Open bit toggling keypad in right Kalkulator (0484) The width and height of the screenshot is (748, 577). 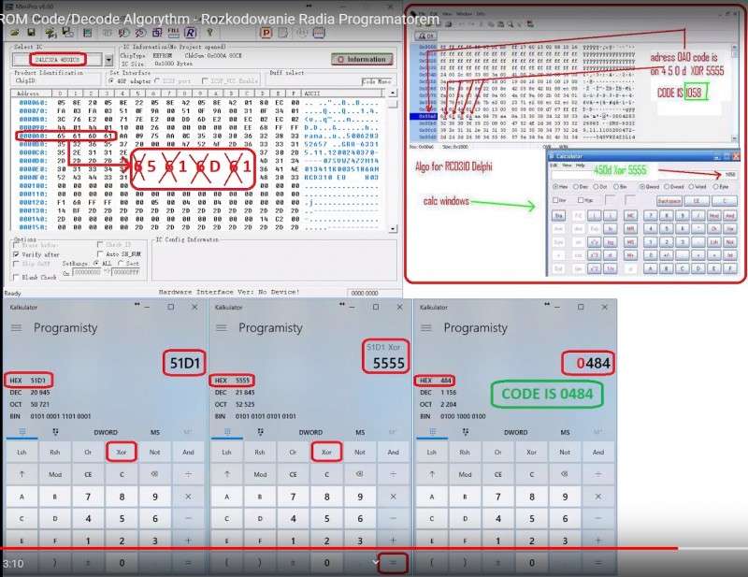point(465,432)
